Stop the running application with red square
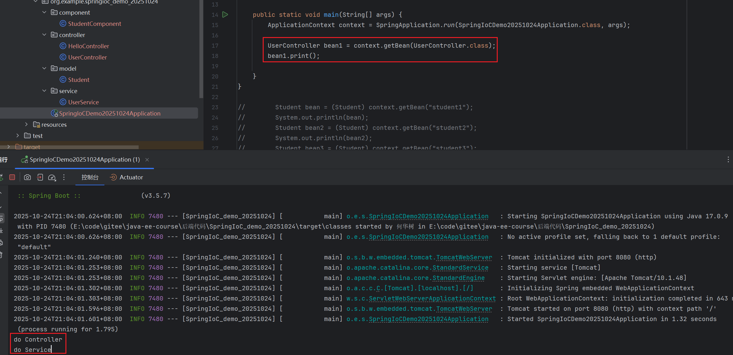 tap(12, 177)
